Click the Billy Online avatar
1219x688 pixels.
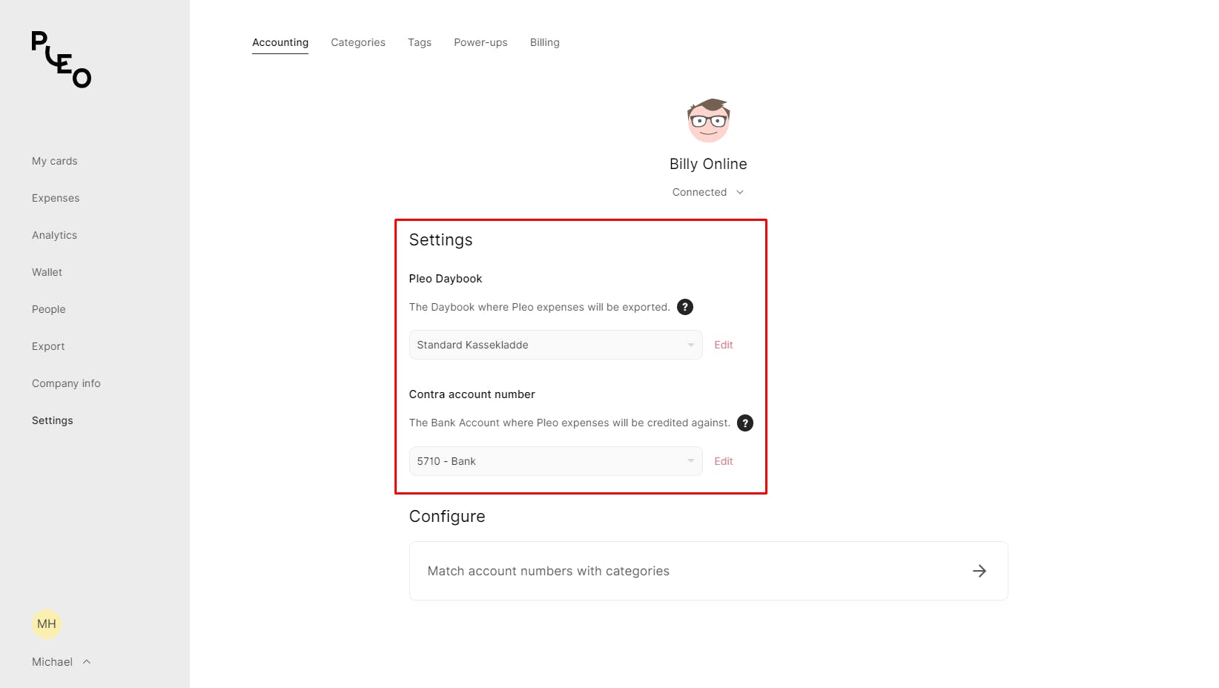pos(708,120)
